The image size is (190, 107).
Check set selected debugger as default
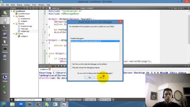point(71,64)
